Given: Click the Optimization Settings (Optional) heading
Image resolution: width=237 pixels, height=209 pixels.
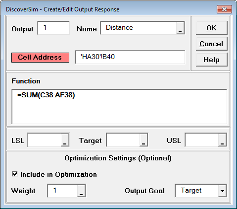Looking at the screenshot, I should (118, 158).
